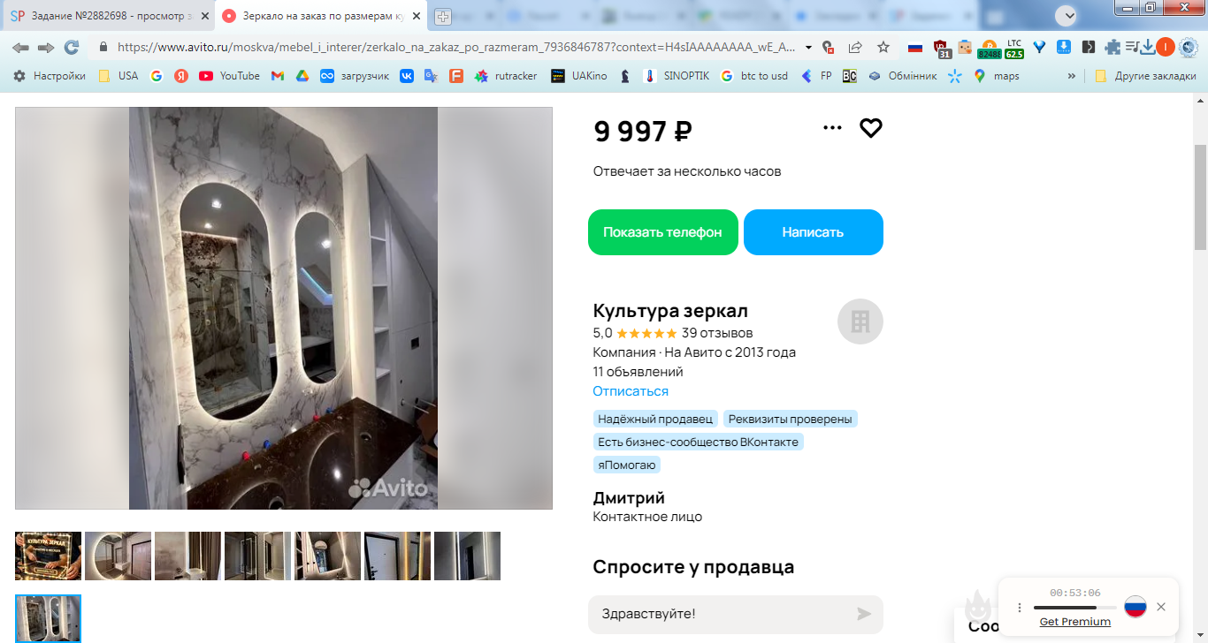Open the browser extensions puzzle icon
Screen dimensions: 1208x643
[1112, 47]
